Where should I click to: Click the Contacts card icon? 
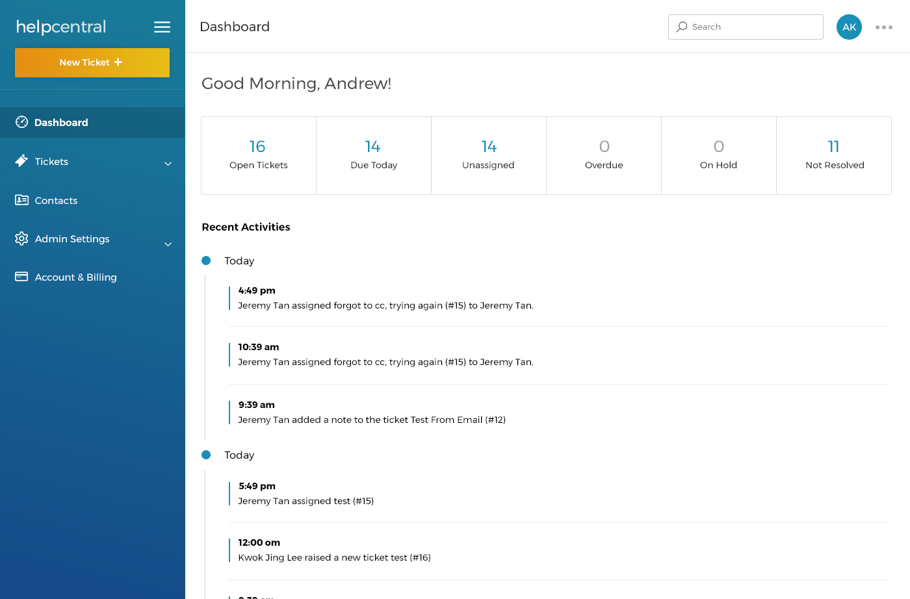click(x=21, y=200)
